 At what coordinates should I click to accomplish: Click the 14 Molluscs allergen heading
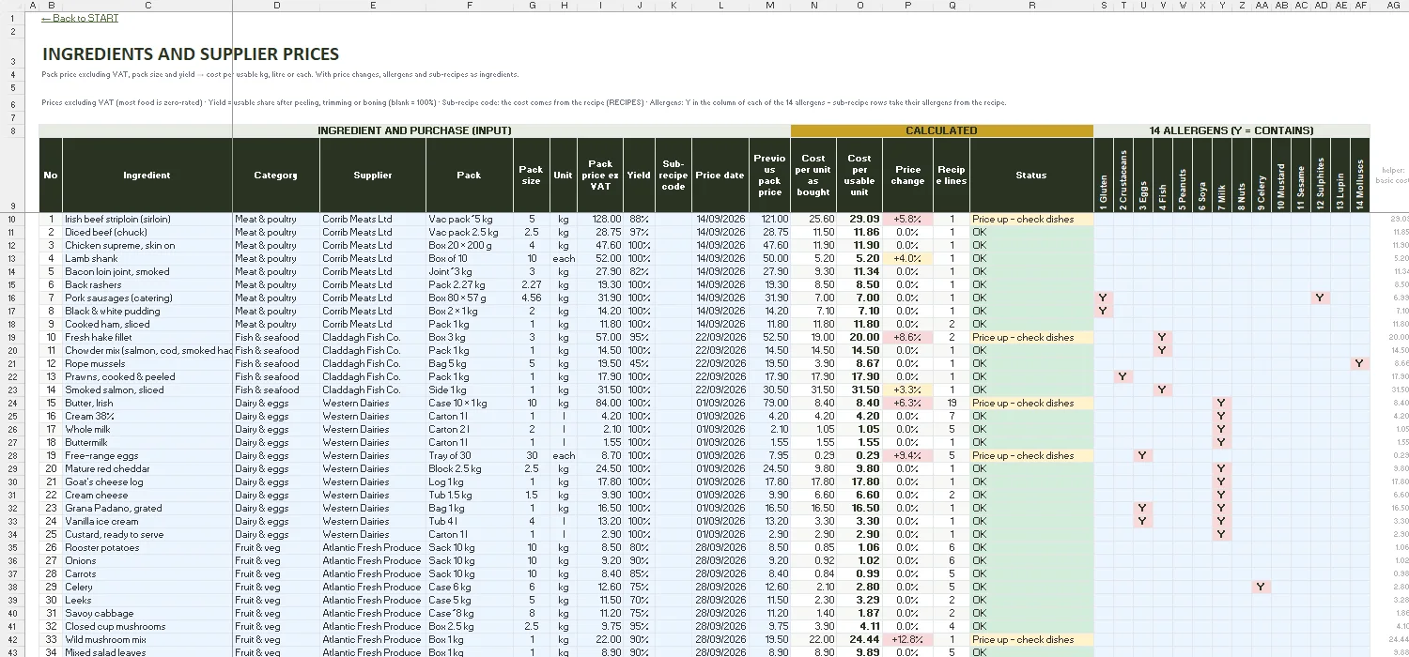click(x=1360, y=175)
